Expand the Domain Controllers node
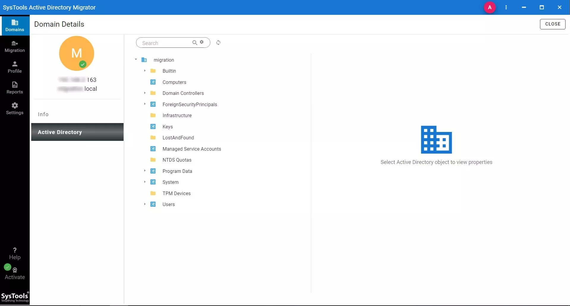Image resolution: width=570 pixels, height=306 pixels. [x=145, y=93]
